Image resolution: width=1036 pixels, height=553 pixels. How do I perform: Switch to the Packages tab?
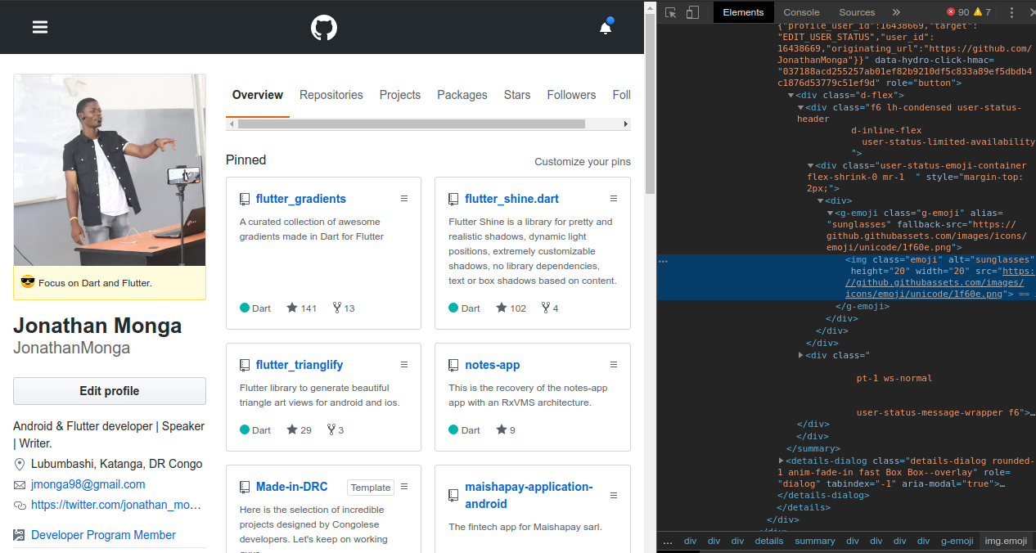pos(462,95)
